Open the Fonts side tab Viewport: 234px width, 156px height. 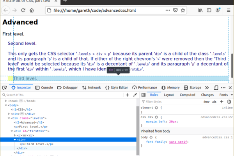click(x=223, y=95)
